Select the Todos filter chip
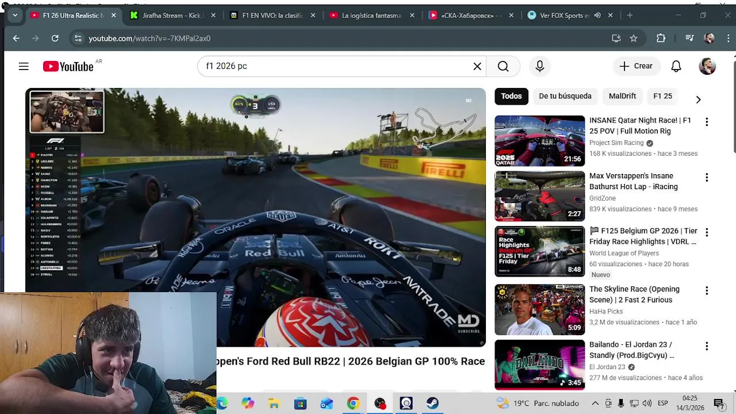 pyautogui.click(x=511, y=96)
